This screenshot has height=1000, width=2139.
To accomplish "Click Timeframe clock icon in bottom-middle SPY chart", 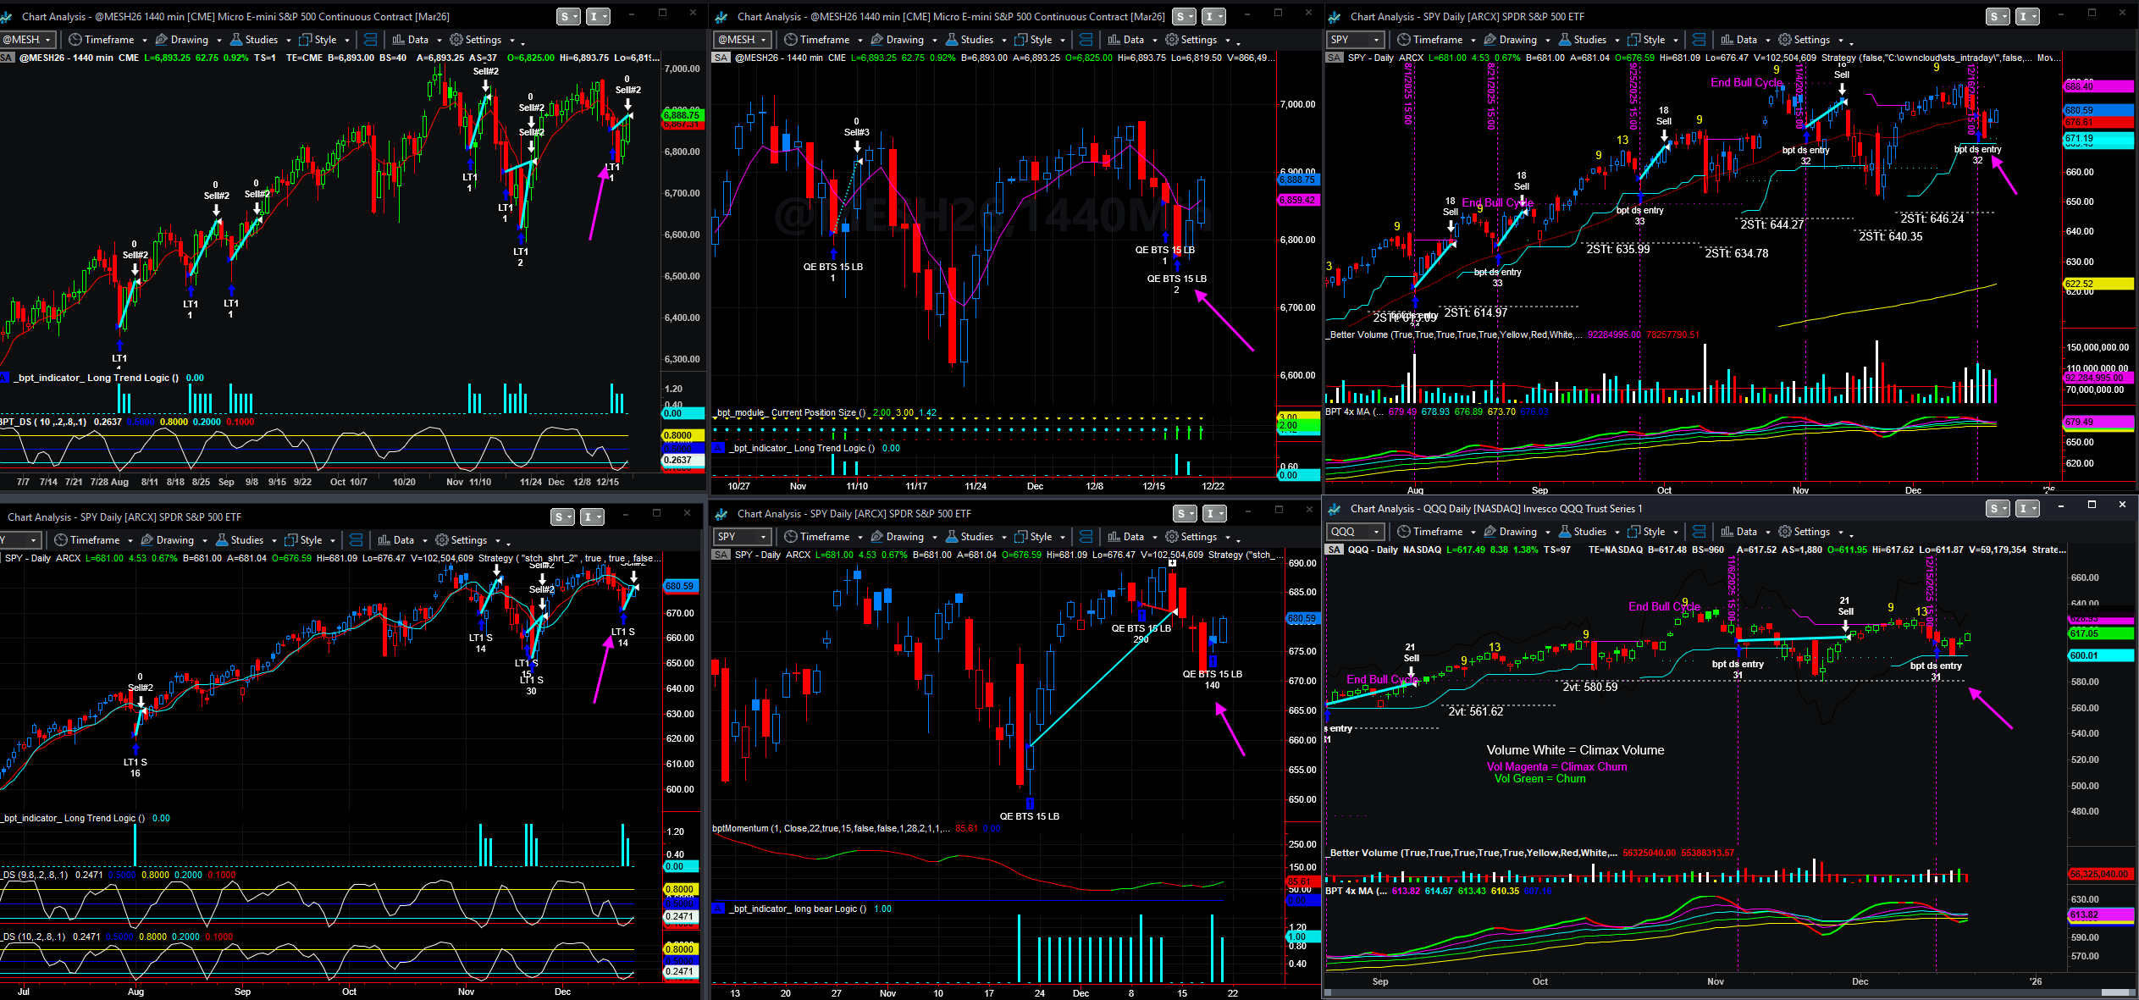I will point(791,537).
